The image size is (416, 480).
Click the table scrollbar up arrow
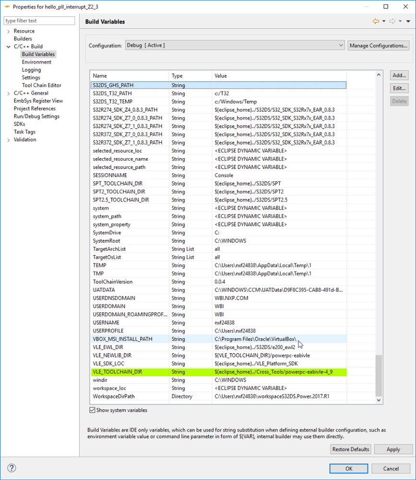pyautogui.click(x=379, y=74)
